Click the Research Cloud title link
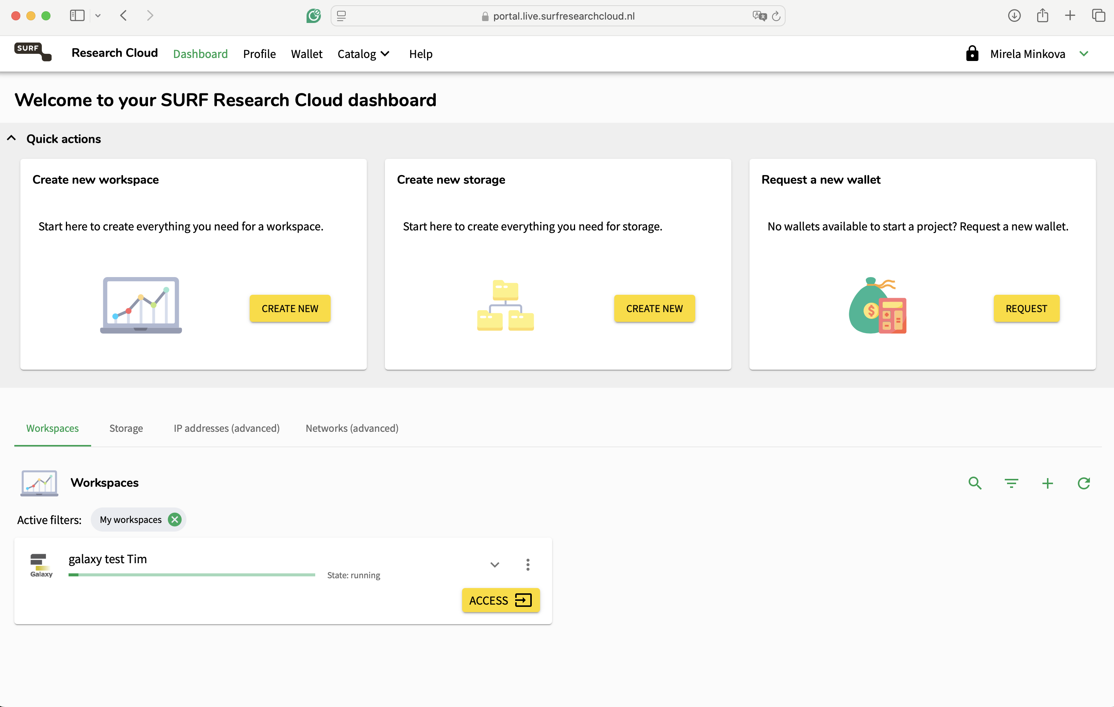The height and width of the screenshot is (707, 1114). (x=115, y=53)
